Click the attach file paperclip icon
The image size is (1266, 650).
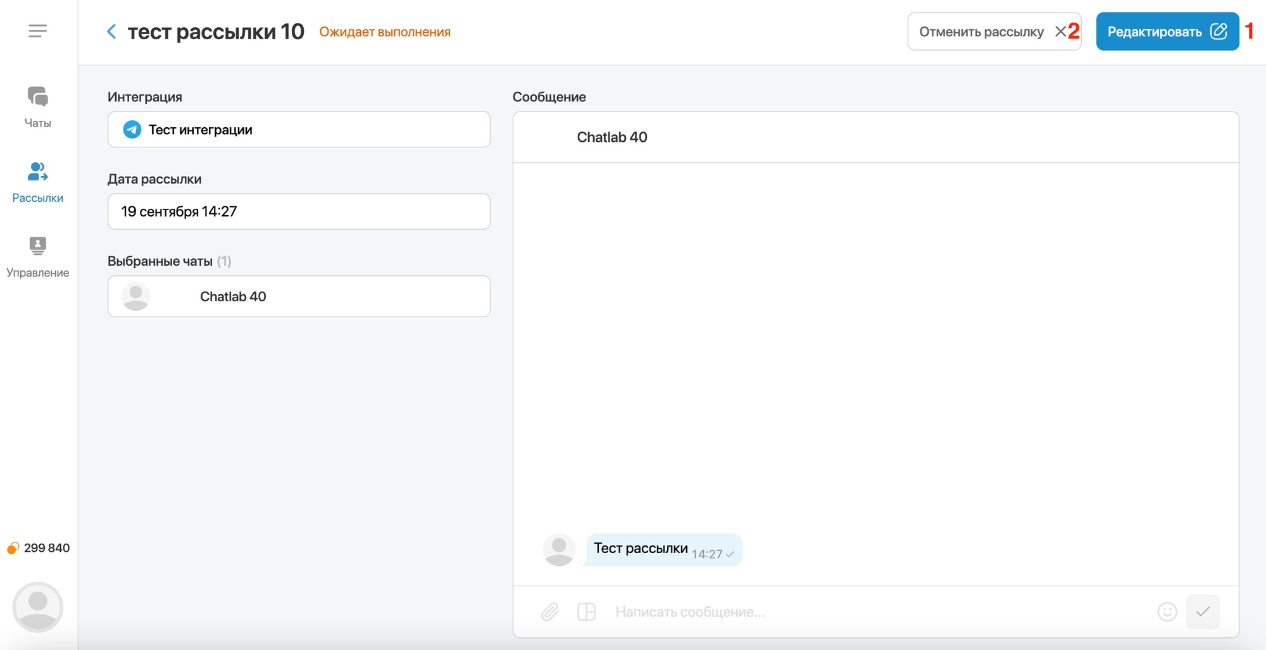(x=550, y=611)
